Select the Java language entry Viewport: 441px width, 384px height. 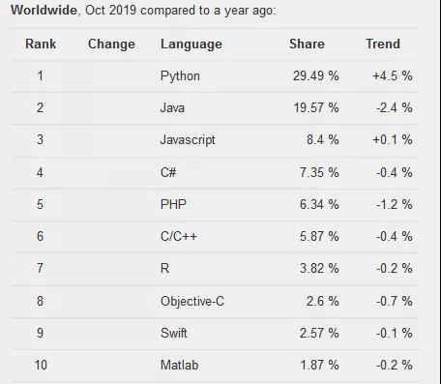click(x=172, y=107)
